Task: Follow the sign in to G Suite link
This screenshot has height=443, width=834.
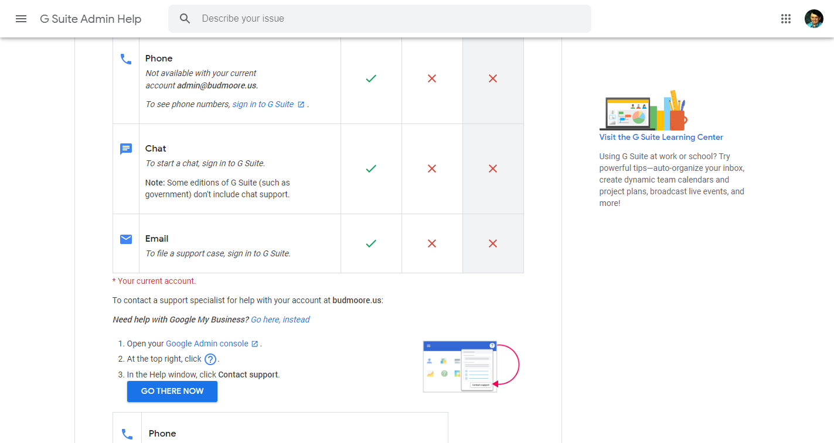Action: click(263, 104)
